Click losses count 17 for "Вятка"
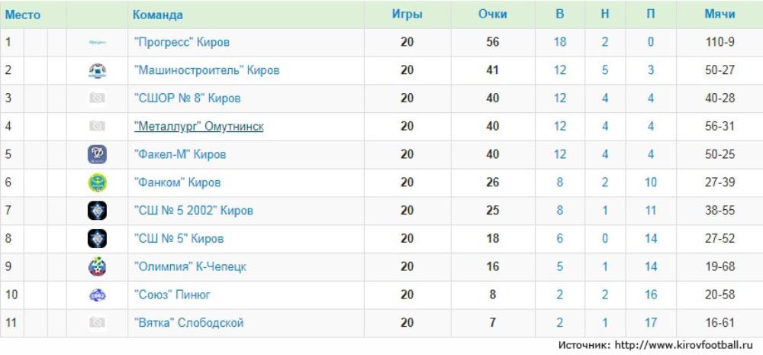This screenshot has width=763, height=355. click(650, 323)
